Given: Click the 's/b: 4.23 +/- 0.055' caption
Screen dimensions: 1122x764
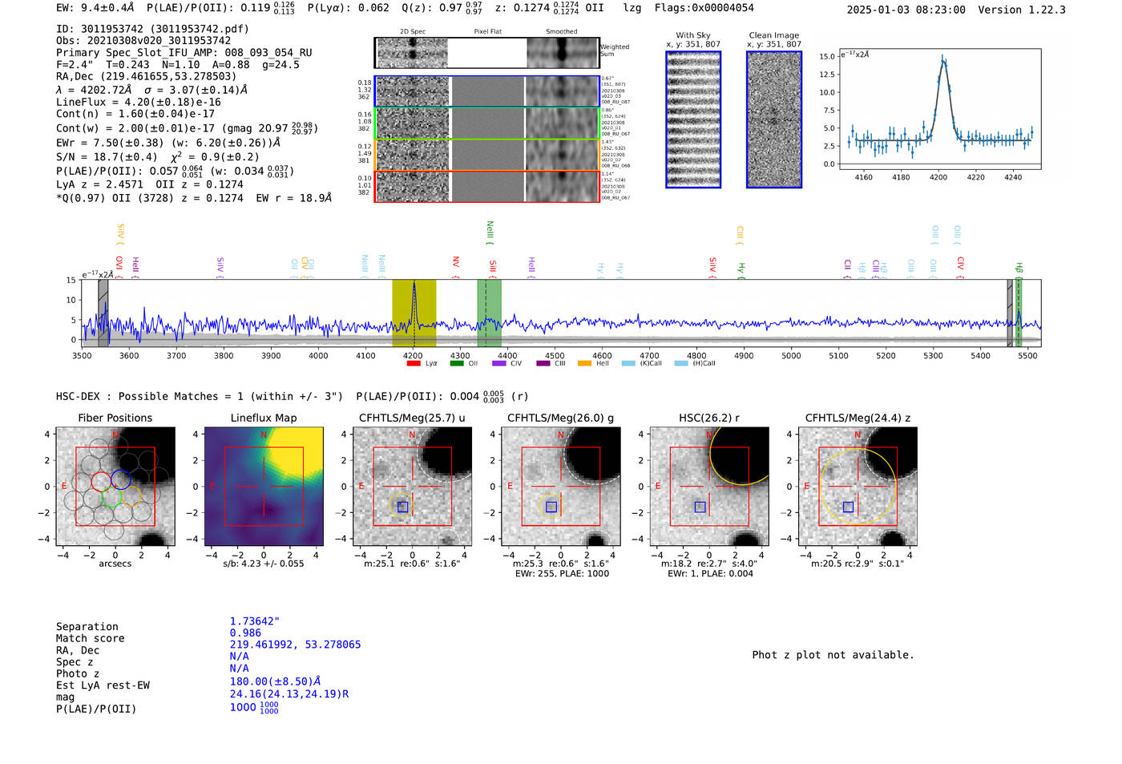Looking at the screenshot, I should tap(264, 564).
